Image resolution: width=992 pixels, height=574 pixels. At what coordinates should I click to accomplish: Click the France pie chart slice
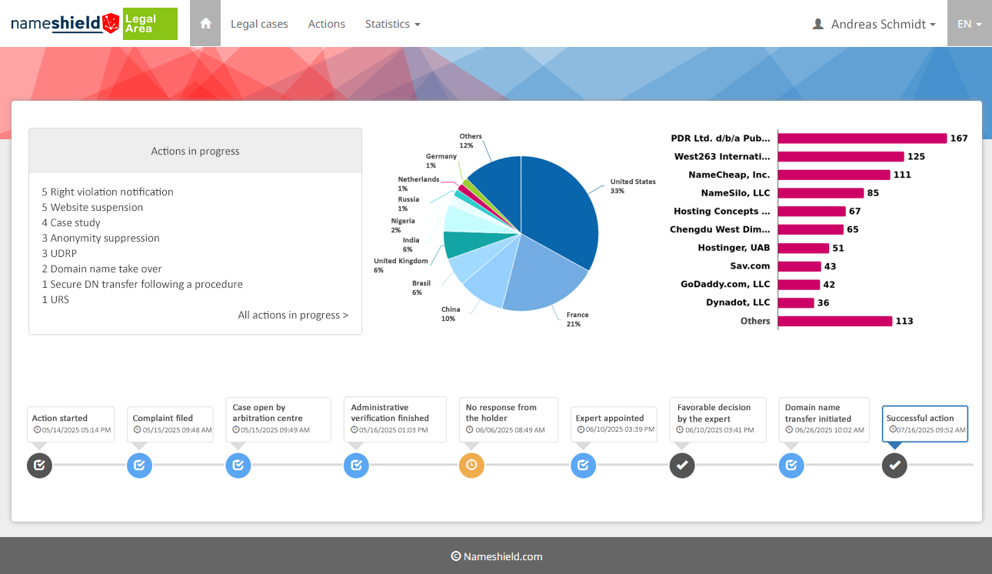tap(538, 277)
